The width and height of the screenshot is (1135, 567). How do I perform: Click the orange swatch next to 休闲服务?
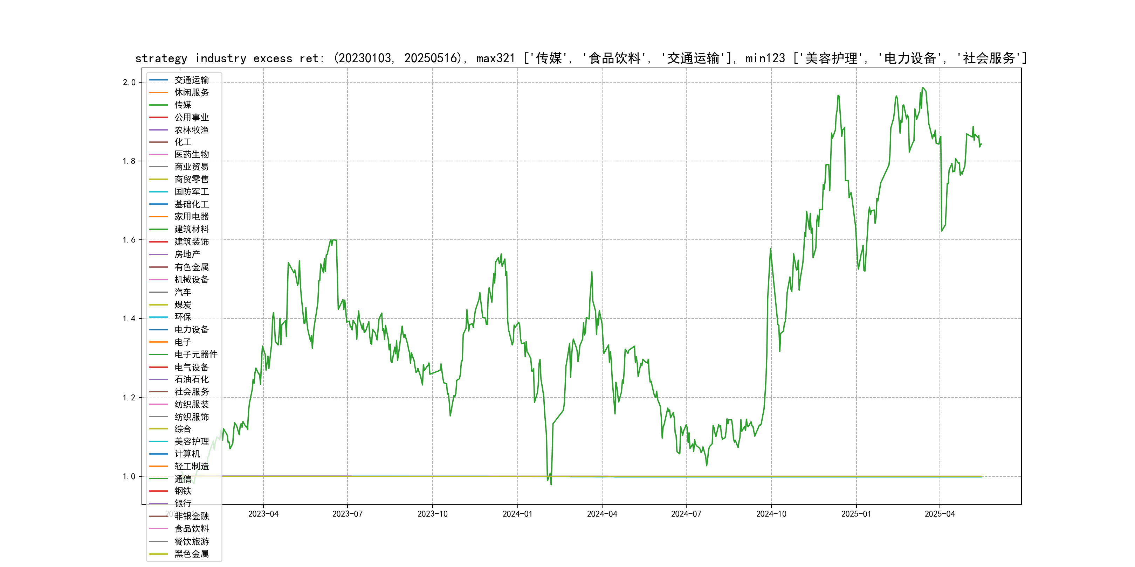pos(159,92)
